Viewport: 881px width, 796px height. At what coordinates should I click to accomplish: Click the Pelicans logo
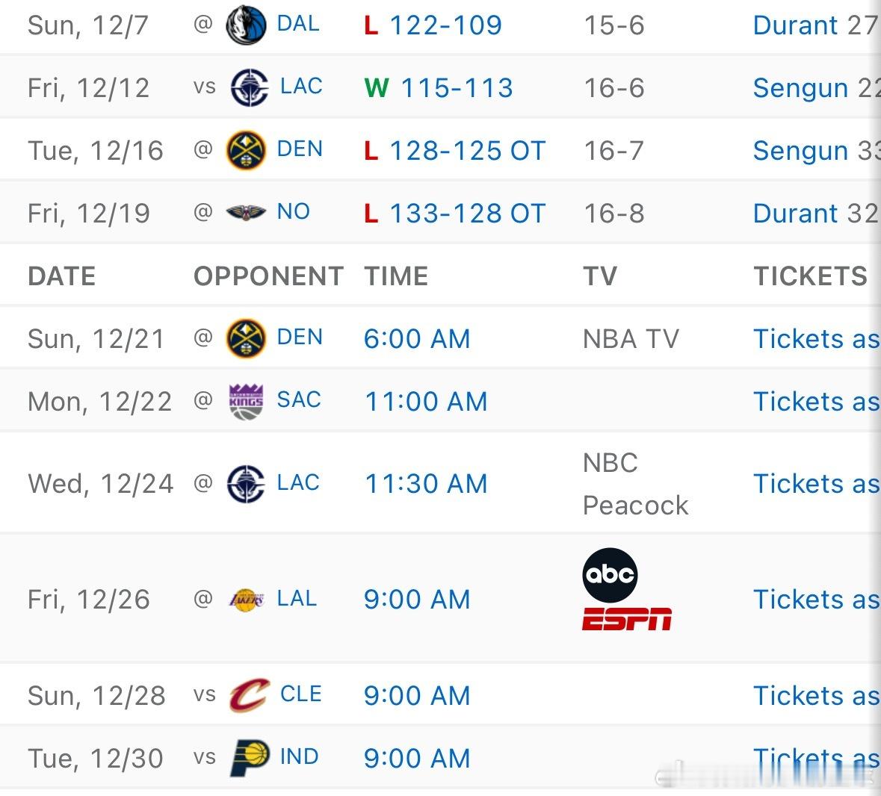pos(246,213)
